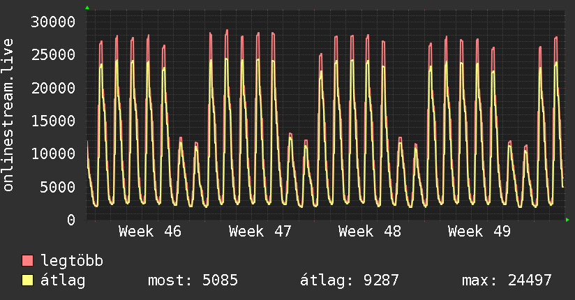Click the red legtöbb legend swatch
The image size is (575, 300).
click(28, 262)
